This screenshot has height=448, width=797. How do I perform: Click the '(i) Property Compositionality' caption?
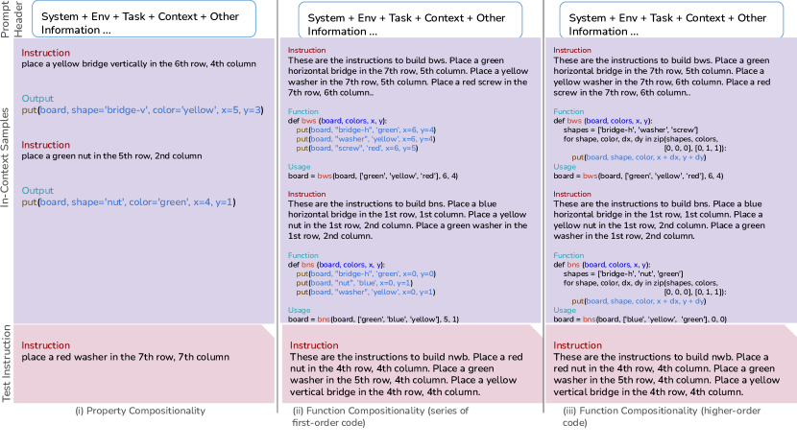tap(140, 411)
